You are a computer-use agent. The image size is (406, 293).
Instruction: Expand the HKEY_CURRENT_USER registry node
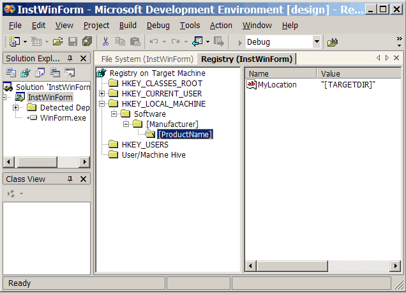click(102, 94)
